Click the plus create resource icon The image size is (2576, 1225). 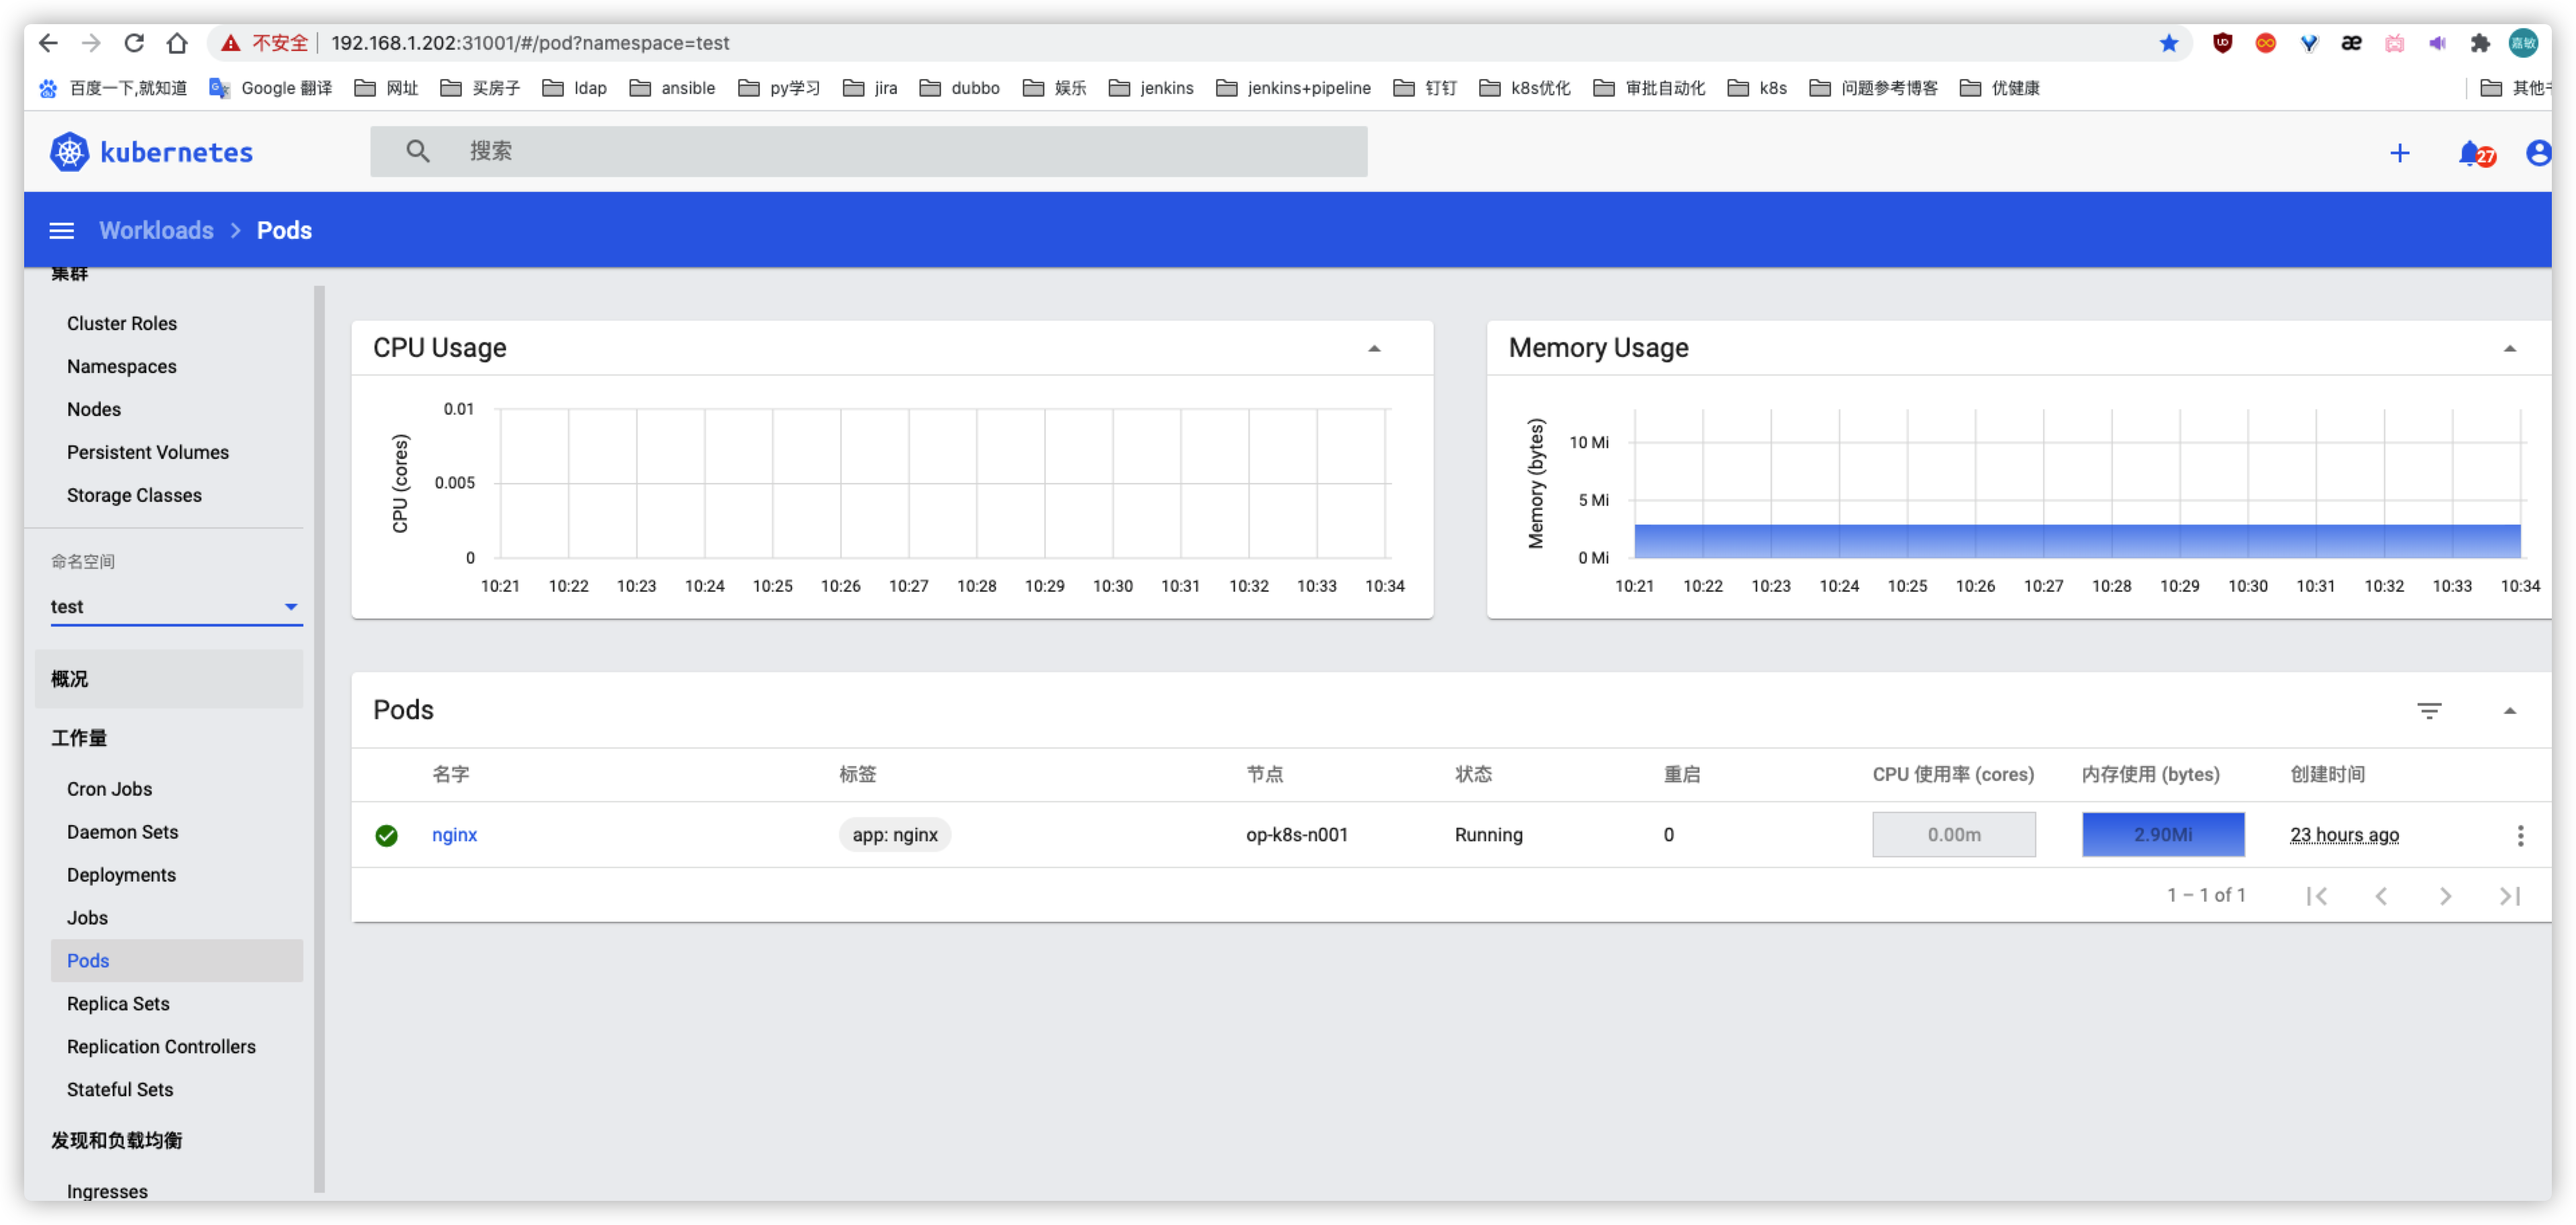[x=2399, y=153]
